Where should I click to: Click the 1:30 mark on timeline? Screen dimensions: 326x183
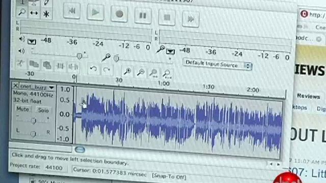point(208,87)
